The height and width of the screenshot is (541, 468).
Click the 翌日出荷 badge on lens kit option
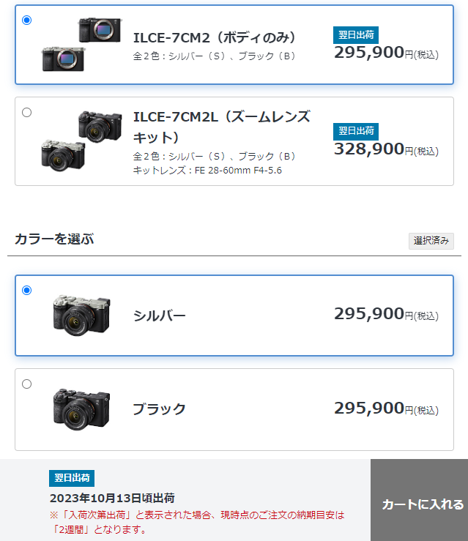(356, 131)
